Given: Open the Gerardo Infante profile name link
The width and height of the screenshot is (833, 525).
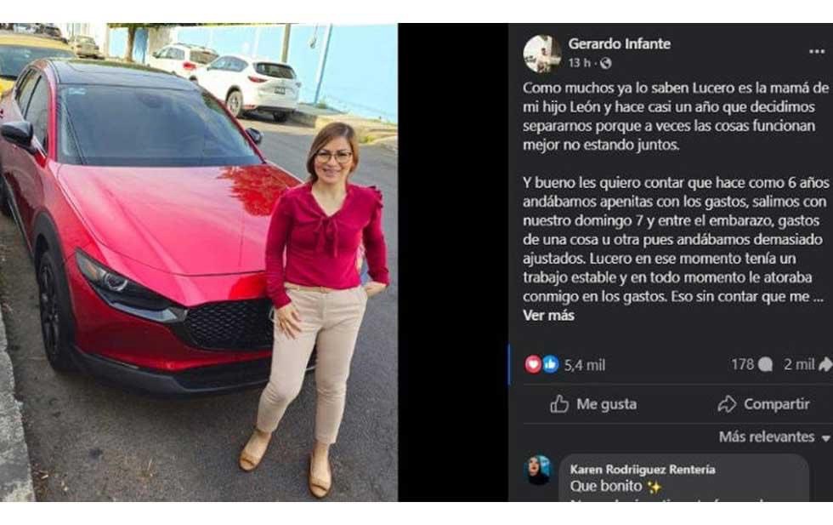Looking at the screenshot, I should [x=620, y=43].
